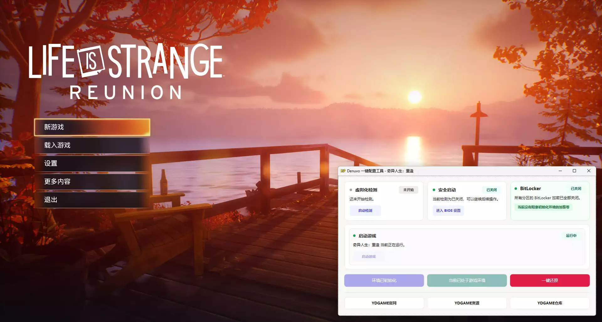Open the 设置 settings menu entry
The height and width of the screenshot is (322, 602).
tap(92, 164)
